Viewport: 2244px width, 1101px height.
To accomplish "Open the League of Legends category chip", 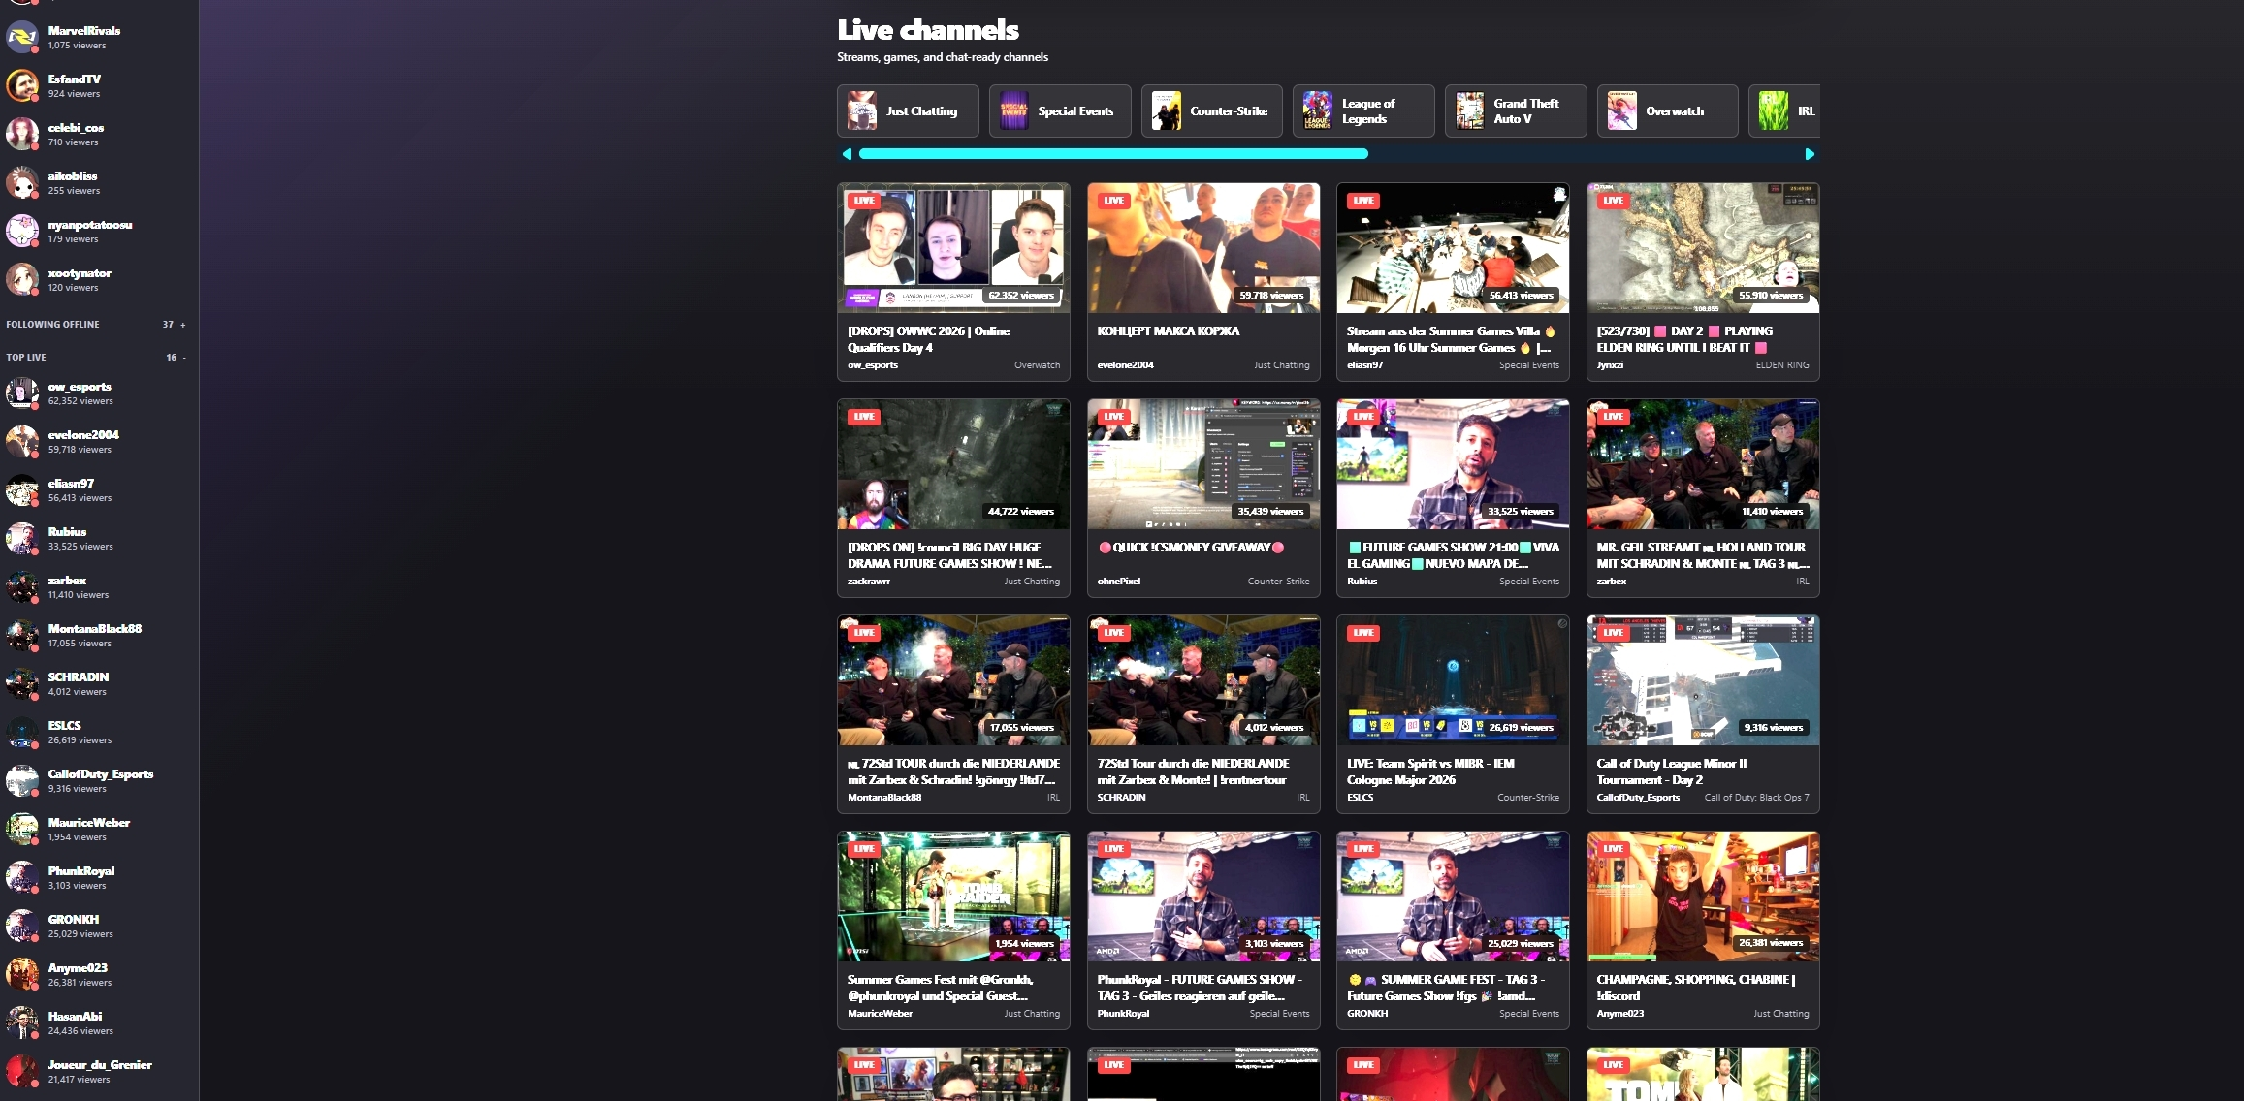I will pyautogui.click(x=1363, y=111).
